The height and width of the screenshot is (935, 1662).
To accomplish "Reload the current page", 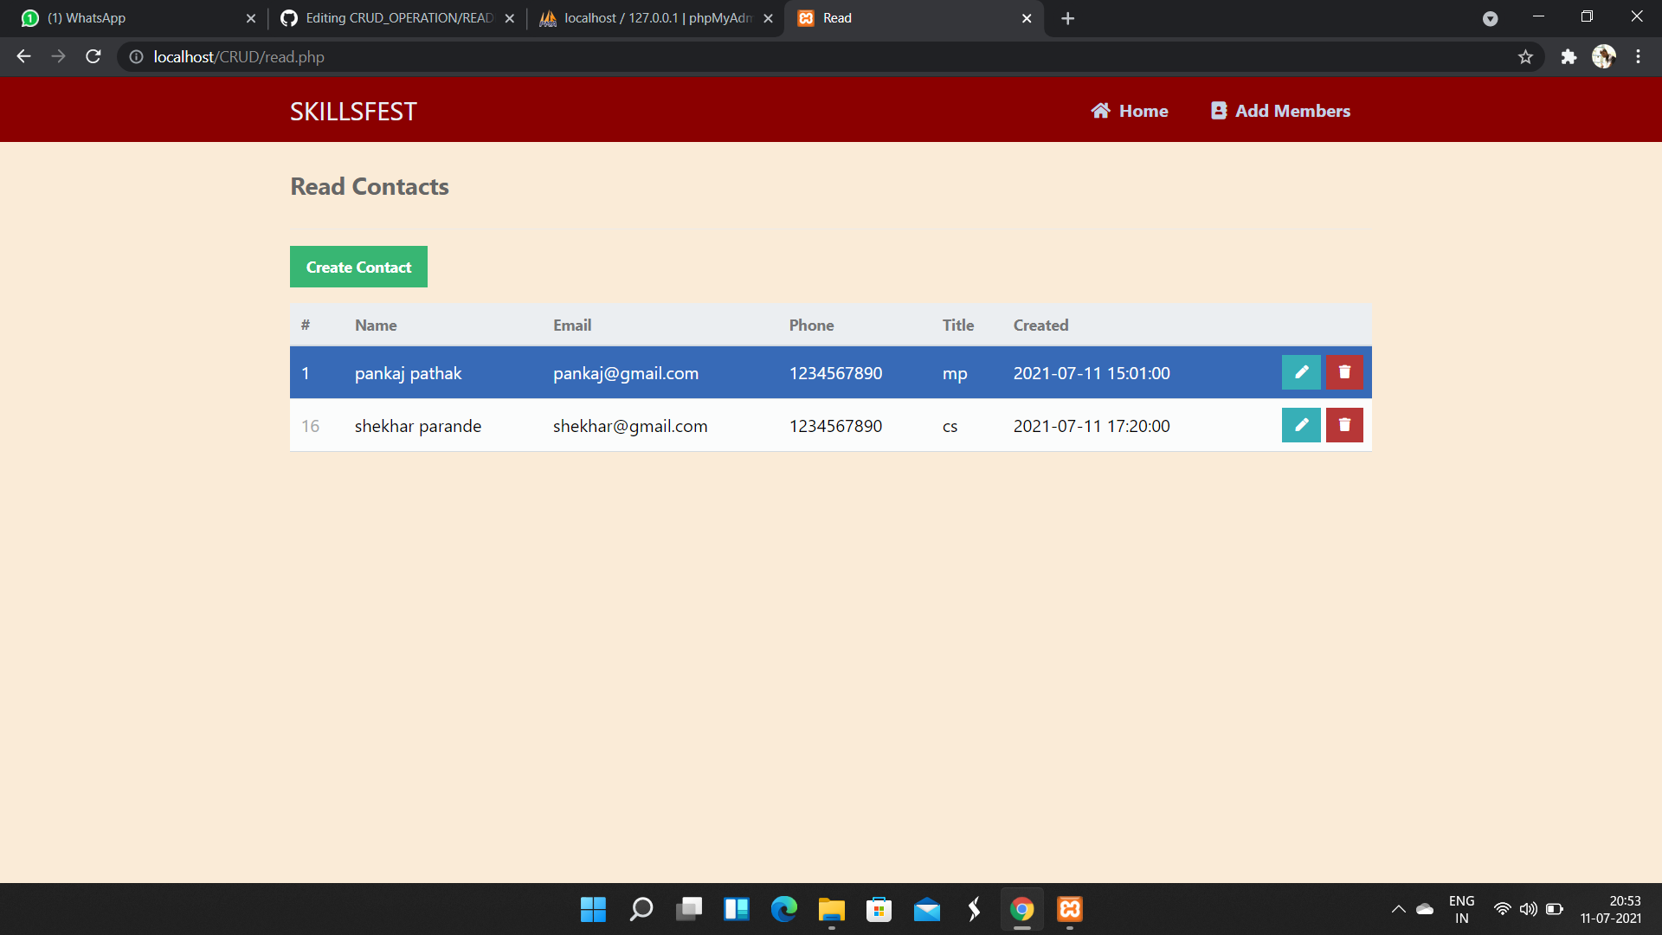I will click(93, 57).
